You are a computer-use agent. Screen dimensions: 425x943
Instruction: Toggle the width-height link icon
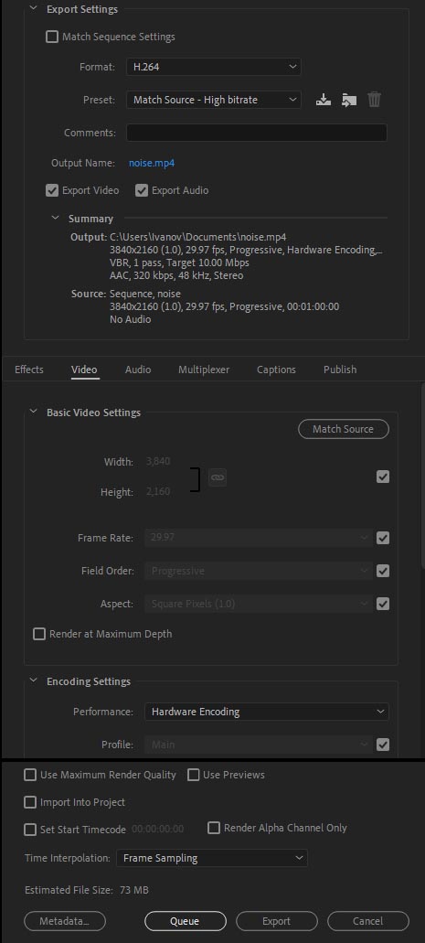pyautogui.click(x=217, y=477)
